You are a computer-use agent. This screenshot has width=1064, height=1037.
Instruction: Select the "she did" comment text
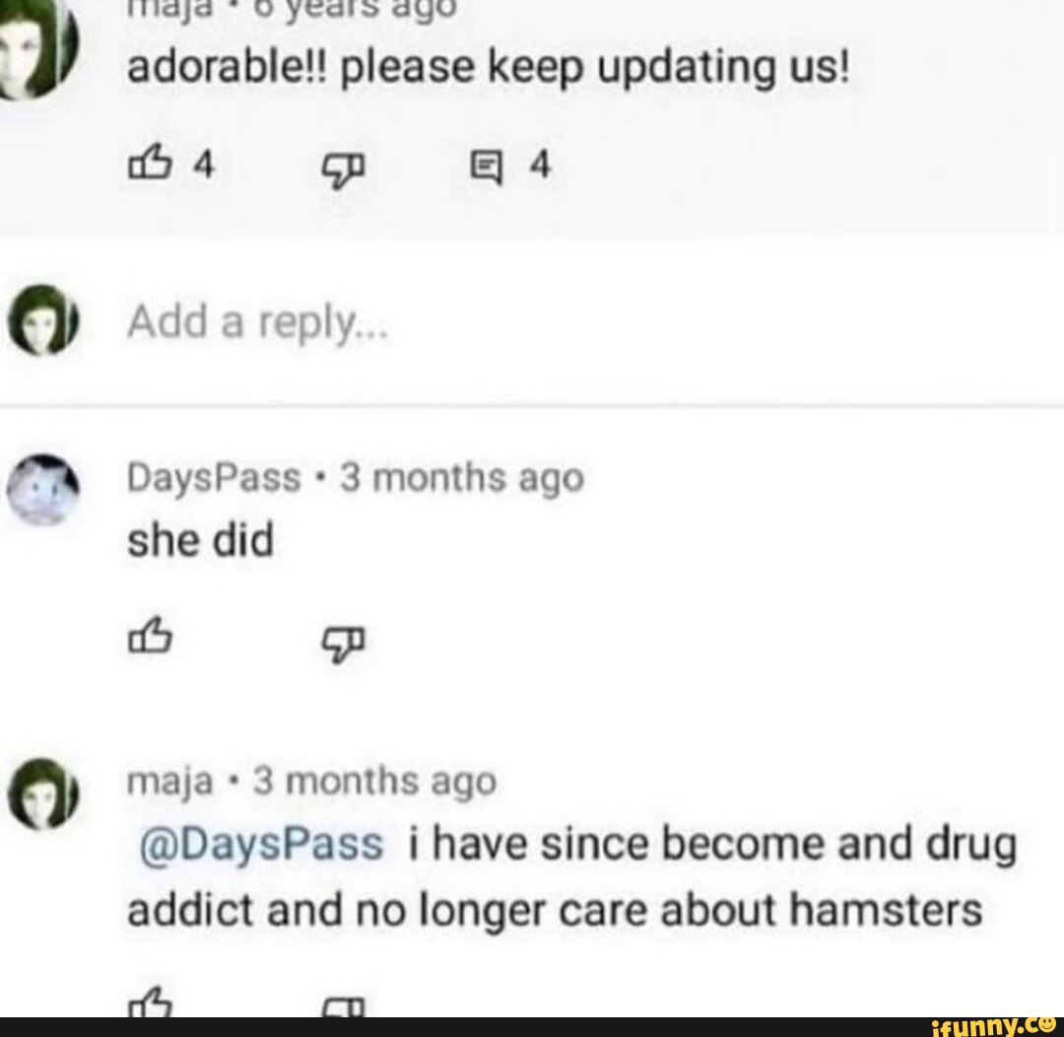click(x=200, y=540)
